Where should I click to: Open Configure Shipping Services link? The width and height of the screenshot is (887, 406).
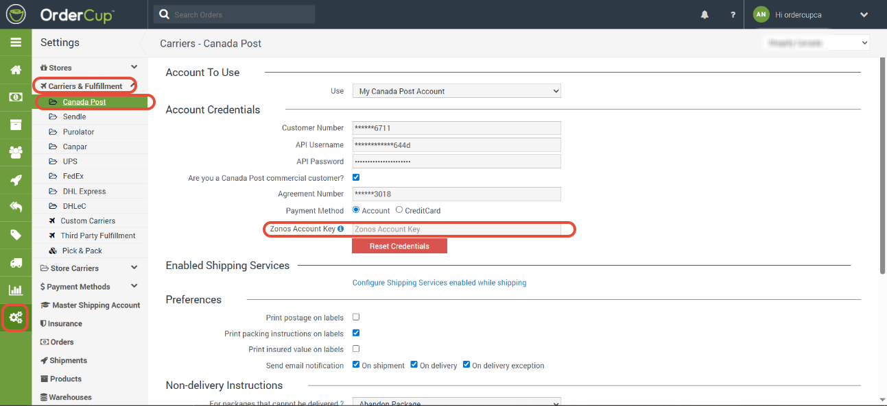439,283
